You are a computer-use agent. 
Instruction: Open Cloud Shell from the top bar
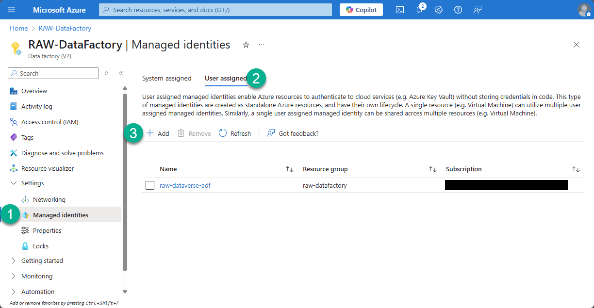click(x=400, y=10)
